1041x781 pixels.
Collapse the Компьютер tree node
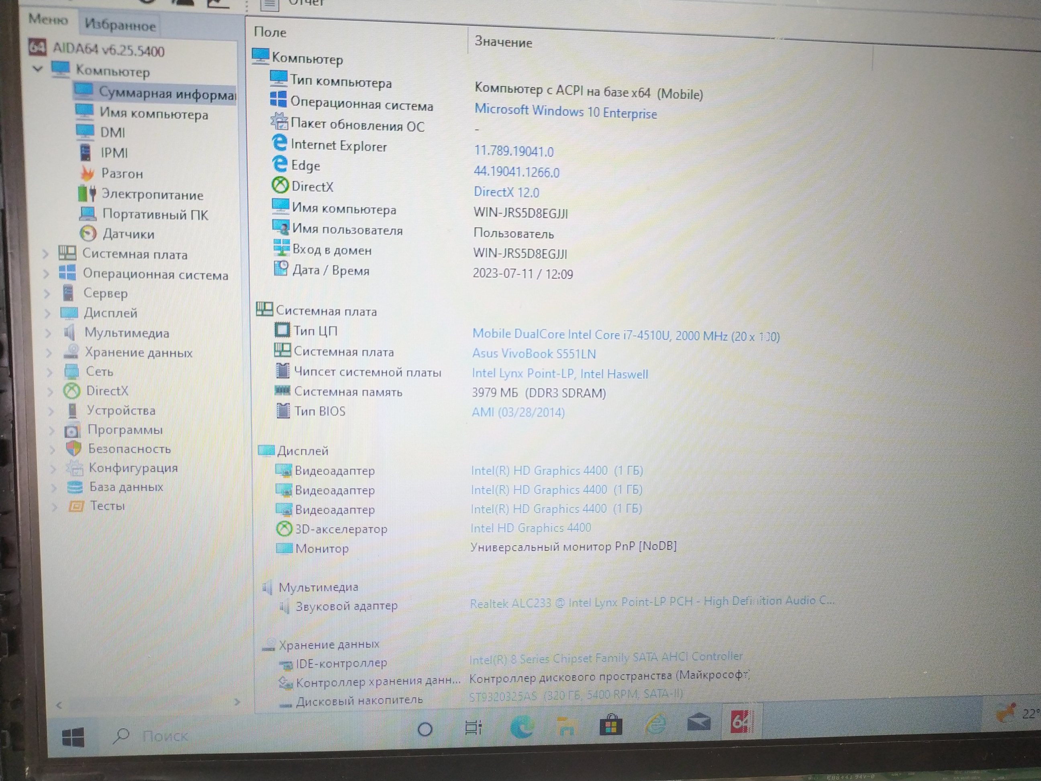pyautogui.click(x=38, y=69)
